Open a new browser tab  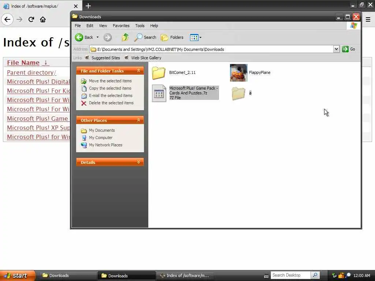click(88, 6)
